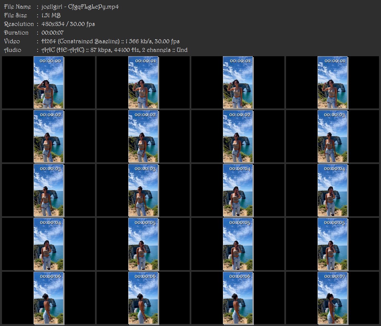The height and width of the screenshot is (326, 381).
Task: Choose the second thumbnail stamped 00:00:03
Action: pyautogui.click(x=48, y=190)
